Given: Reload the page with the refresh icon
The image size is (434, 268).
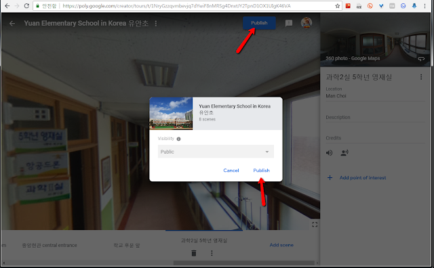Looking at the screenshot, I should click(26, 6).
